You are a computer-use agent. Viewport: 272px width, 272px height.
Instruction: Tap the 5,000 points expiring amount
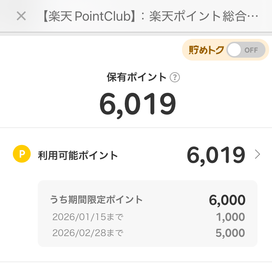(230, 233)
